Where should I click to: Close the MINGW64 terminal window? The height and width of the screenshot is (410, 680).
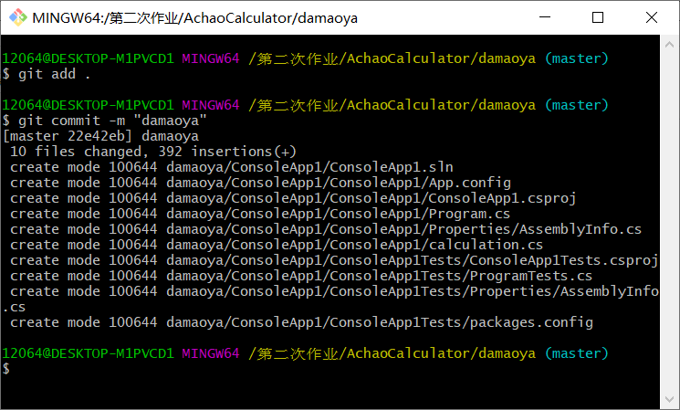pyautogui.click(x=652, y=17)
